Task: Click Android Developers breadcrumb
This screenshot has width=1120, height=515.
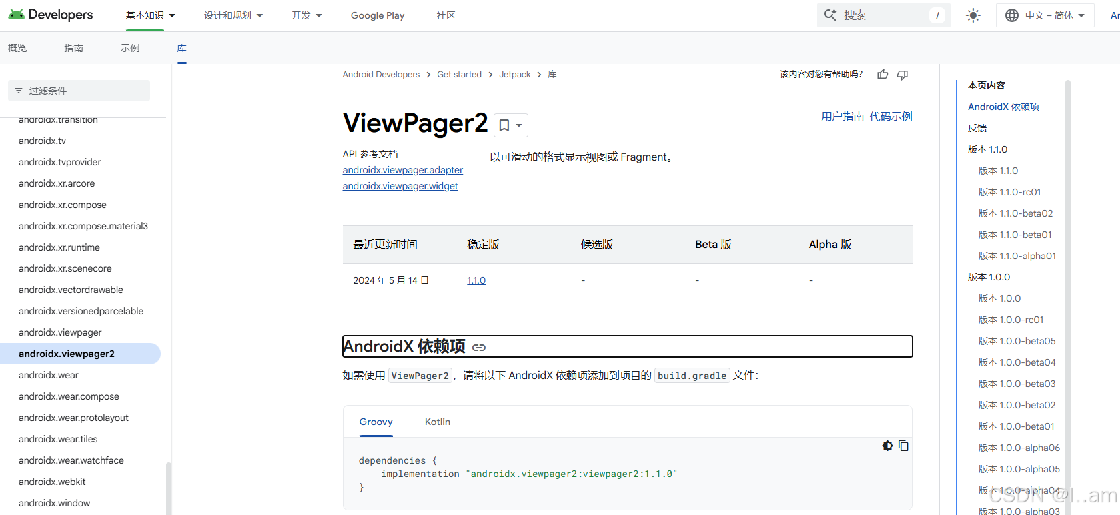Action: click(381, 74)
